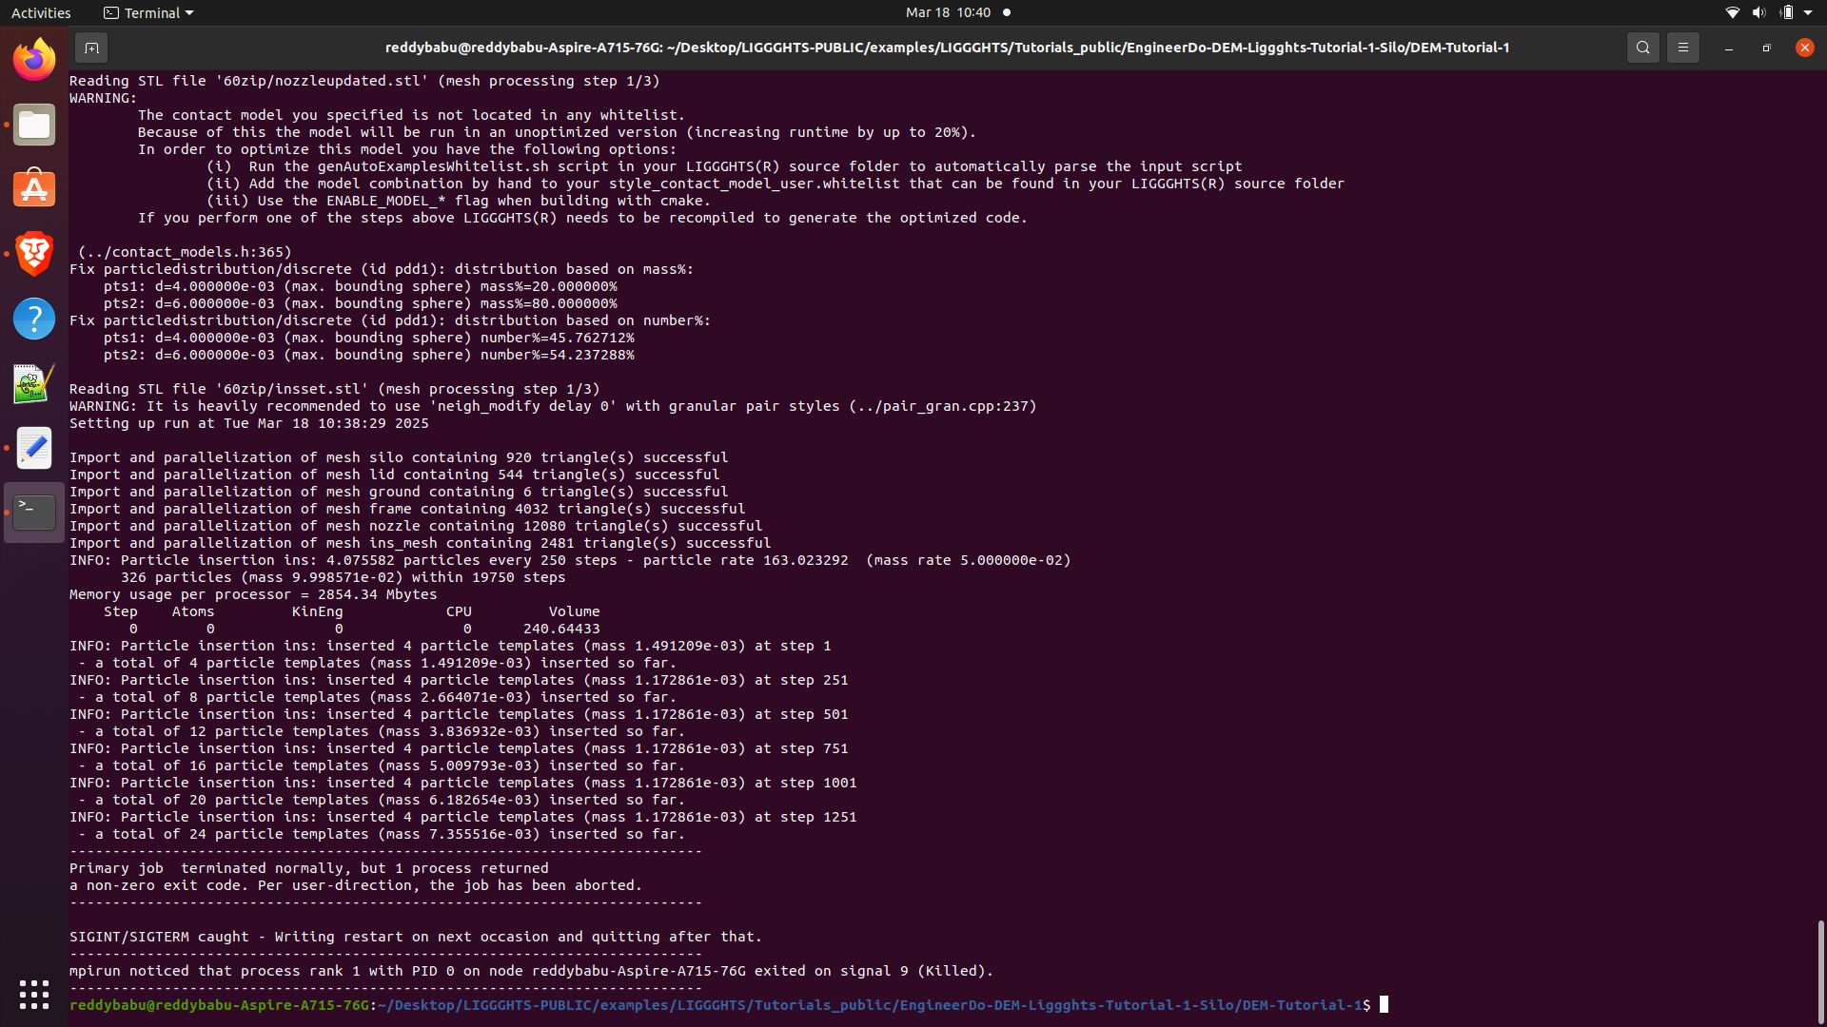Expand the system menu arrow
1827x1027 pixels.
1808,12
